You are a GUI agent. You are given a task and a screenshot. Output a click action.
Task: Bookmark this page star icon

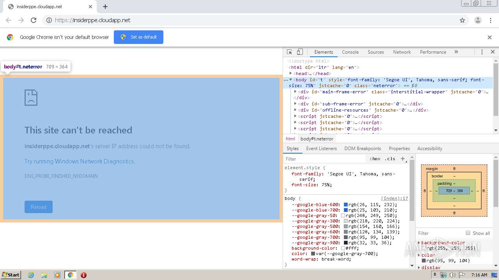tap(462, 20)
